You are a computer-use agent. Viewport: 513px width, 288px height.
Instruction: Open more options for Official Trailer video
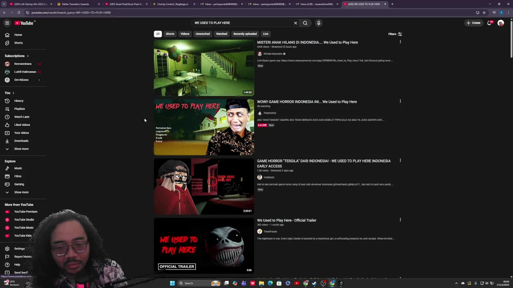400,220
